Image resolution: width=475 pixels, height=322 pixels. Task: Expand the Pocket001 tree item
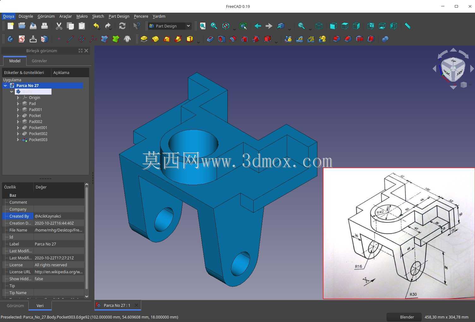18,128
